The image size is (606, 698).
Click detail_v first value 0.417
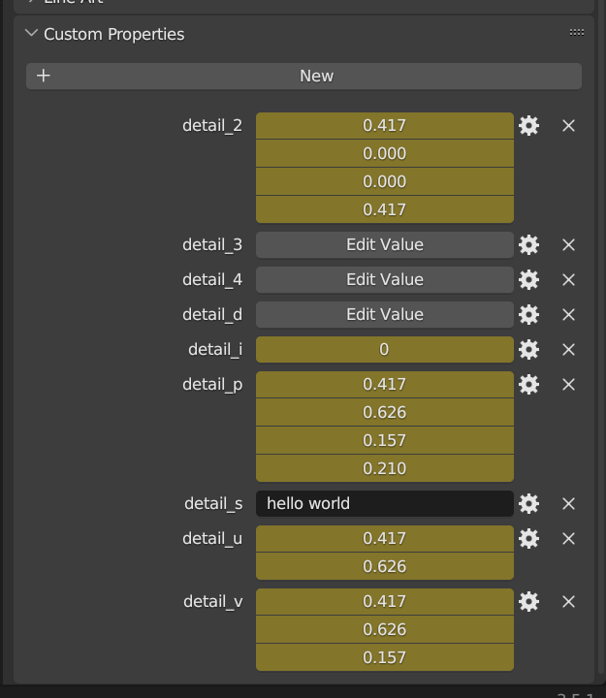[385, 601]
